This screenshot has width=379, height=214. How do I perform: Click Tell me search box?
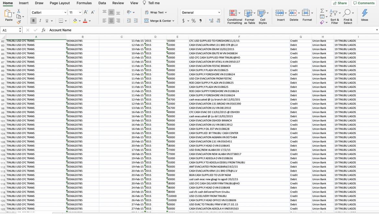point(151,3)
